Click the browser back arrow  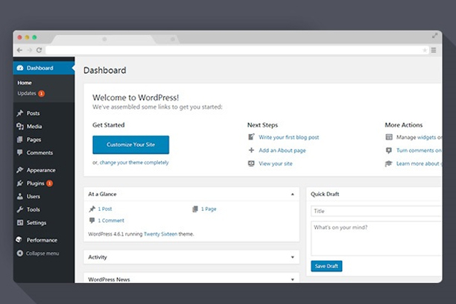point(19,50)
